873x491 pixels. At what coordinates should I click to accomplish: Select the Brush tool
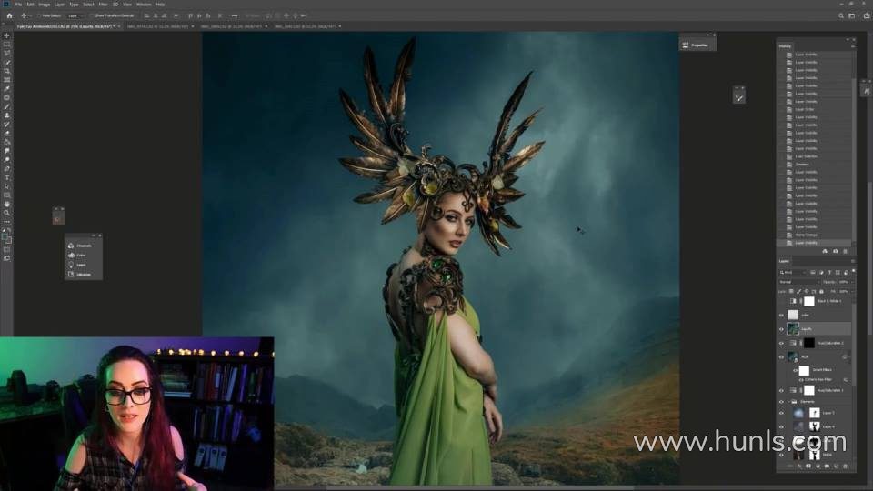point(6,107)
